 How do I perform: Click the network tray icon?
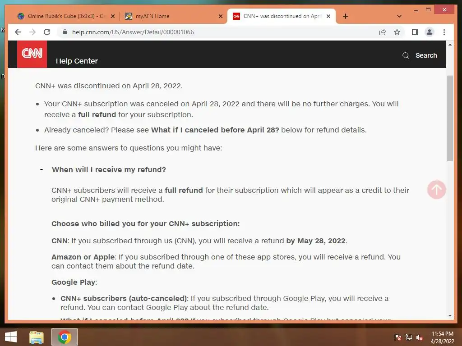point(409,337)
